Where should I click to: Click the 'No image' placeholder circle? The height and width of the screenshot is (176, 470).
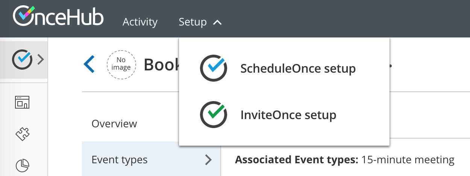[x=121, y=64]
